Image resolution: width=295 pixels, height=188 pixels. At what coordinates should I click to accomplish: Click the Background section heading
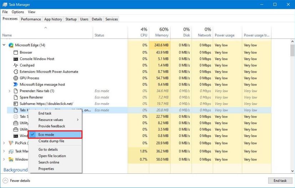[16, 170]
